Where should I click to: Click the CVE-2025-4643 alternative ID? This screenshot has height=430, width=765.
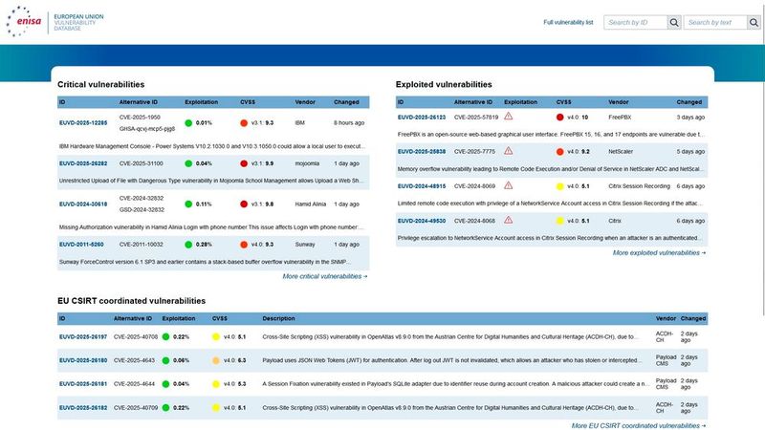tap(134, 360)
